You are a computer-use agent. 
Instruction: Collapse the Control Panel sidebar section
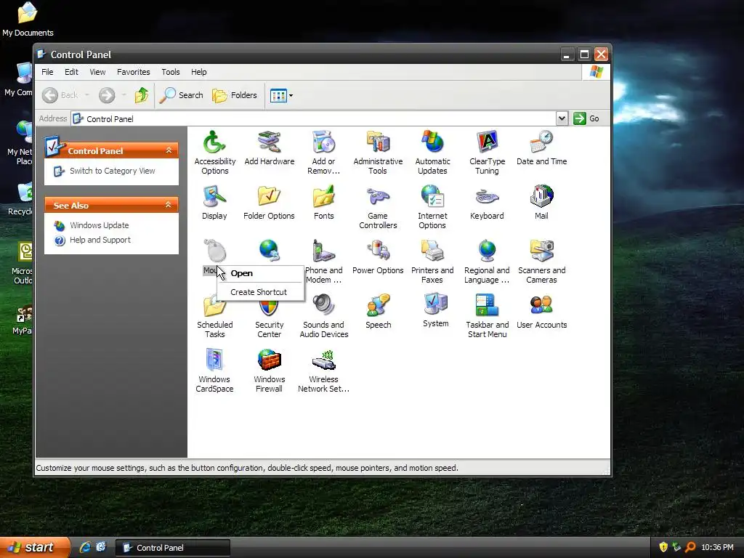click(169, 150)
